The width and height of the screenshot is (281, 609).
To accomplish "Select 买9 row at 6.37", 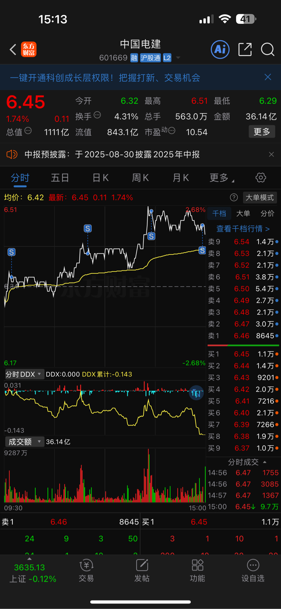I will 243,448.
